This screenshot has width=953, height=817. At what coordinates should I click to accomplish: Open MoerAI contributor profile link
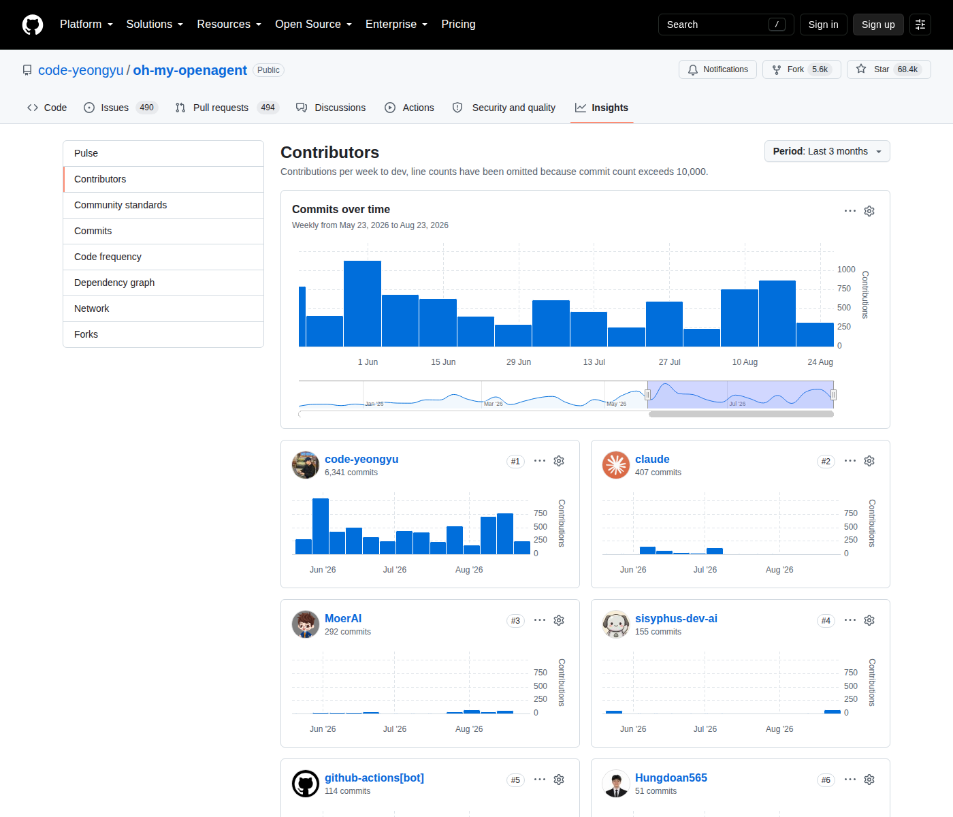coord(343,619)
